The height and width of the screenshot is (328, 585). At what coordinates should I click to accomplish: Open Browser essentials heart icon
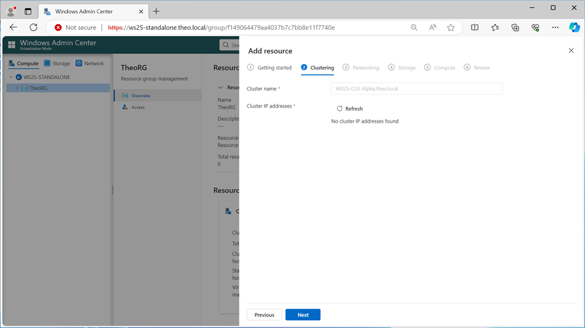pyautogui.click(x=535, y=27)
